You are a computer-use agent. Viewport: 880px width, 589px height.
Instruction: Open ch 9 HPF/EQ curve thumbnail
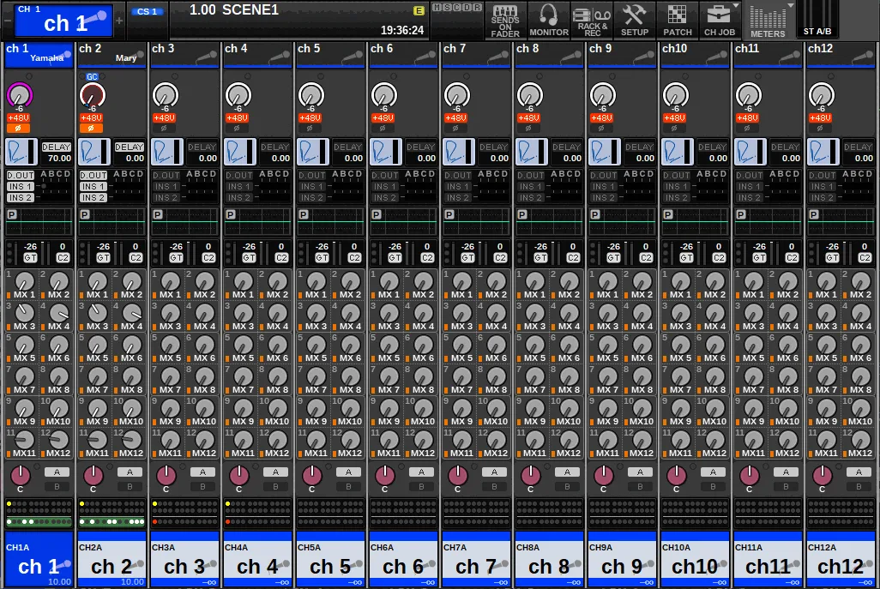(x=605, y=152)
